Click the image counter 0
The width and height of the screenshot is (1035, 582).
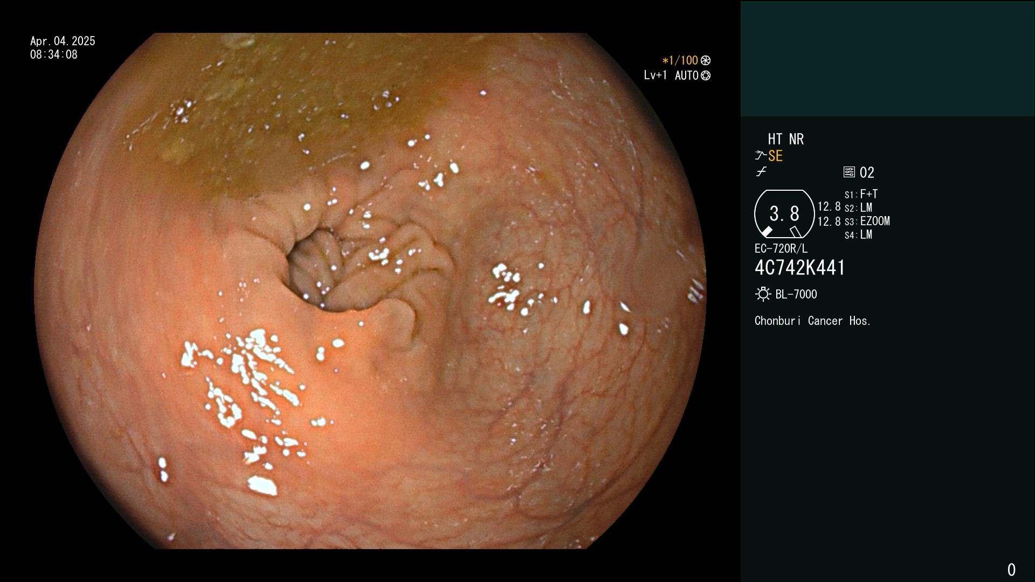(x=1011, y=570)
